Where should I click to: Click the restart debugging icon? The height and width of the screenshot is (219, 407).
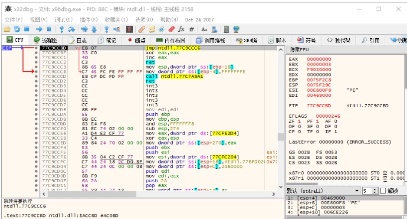(17, 29)
